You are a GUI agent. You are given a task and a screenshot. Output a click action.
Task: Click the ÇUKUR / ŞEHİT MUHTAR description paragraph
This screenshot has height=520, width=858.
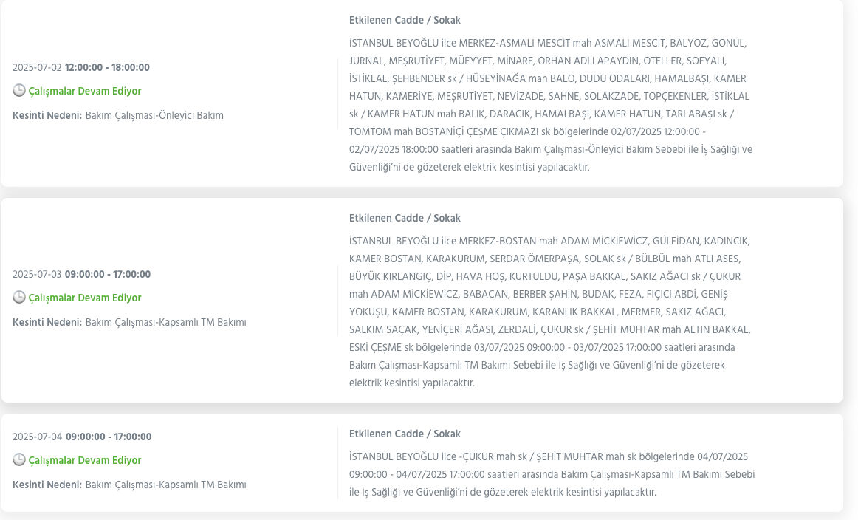click(x=551, y=474)
